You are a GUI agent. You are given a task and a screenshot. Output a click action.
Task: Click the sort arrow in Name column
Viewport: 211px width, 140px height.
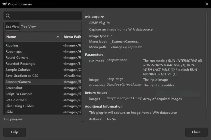58,37
